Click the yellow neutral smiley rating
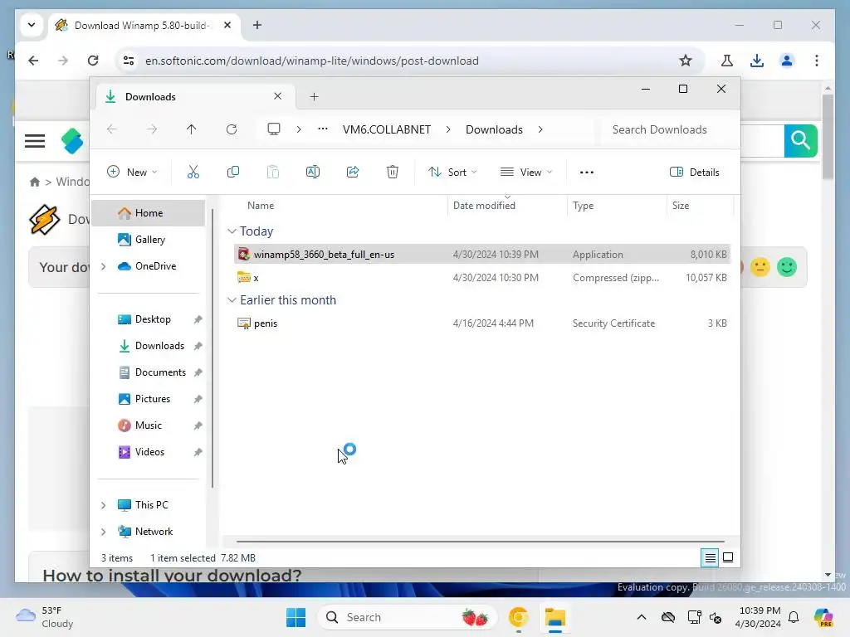 coord(760,267)
